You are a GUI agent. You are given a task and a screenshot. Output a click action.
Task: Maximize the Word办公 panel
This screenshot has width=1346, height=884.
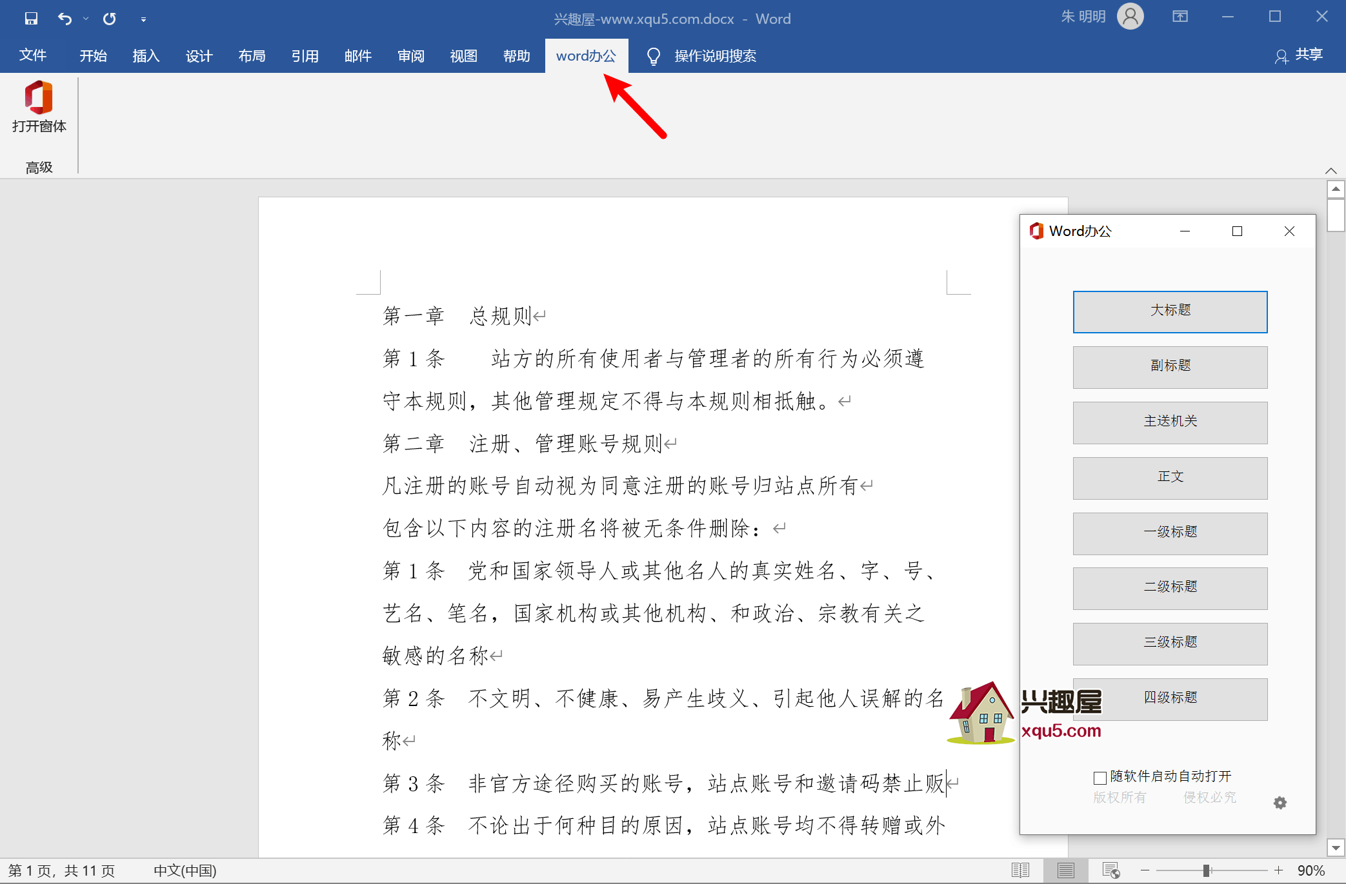point(1237,231)
